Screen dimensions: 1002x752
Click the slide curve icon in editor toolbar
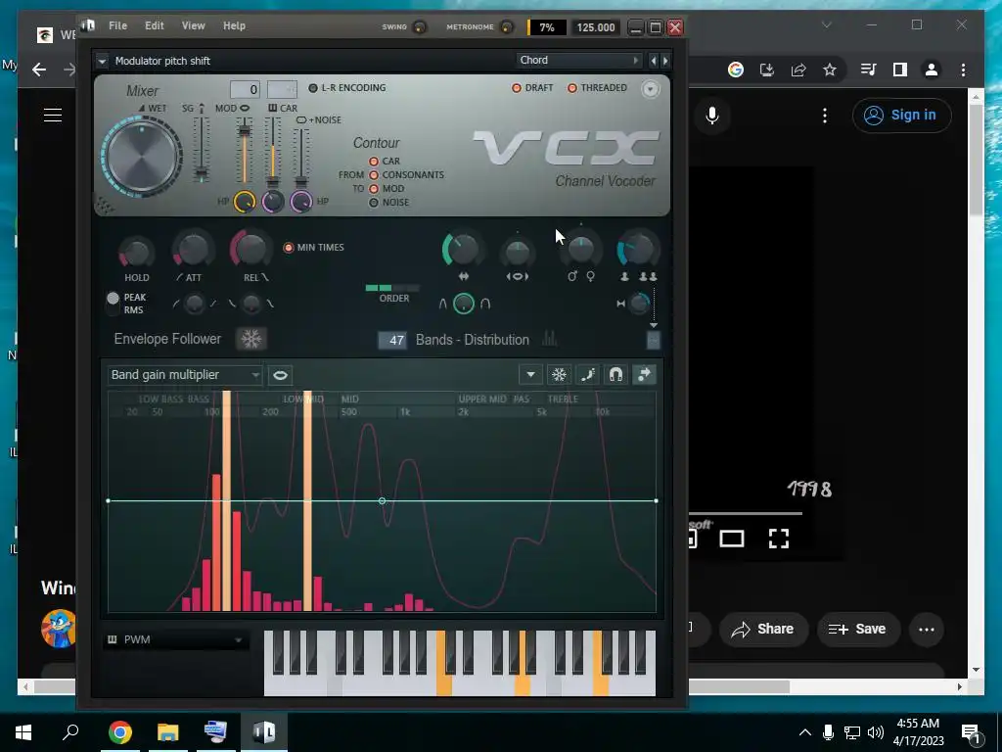(x=587, y=375)
